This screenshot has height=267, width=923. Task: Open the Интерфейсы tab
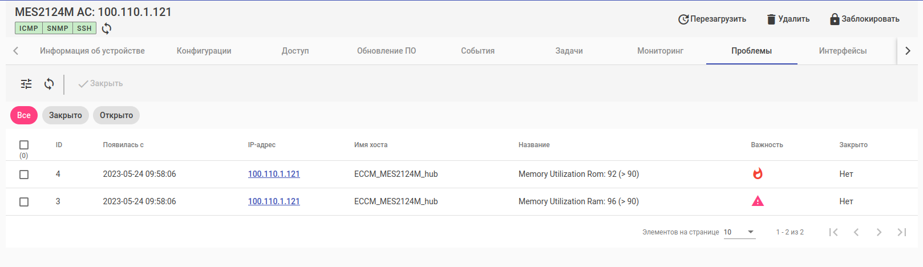[843, 51]
